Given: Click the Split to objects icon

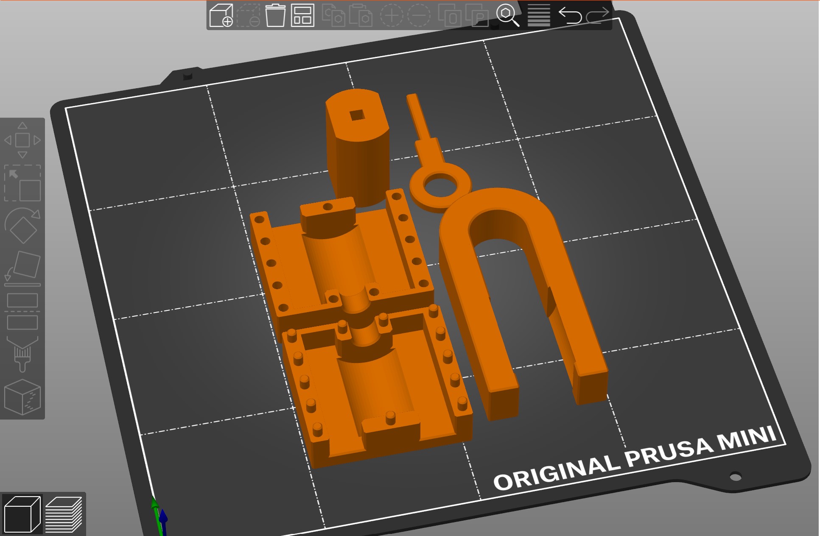Looking at the screenshot, I should pos(450,15).
